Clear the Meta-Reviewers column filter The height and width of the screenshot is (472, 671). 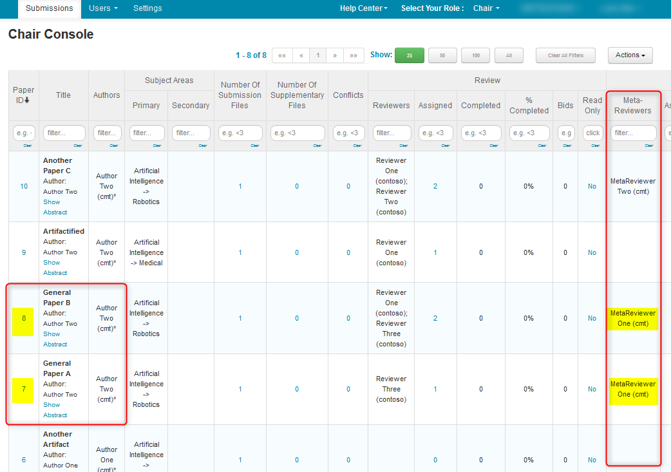[x=648, y=146]
